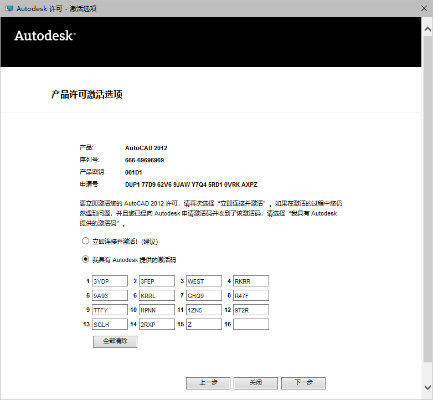
Task: Click the 全部清除 button
Action: pos(115,341)
